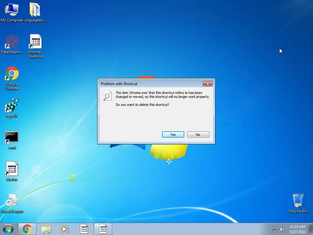Screen dimensions: 313x235
Task: Click the search magnifier icon in dialog
Action: [x=107, y=95]
